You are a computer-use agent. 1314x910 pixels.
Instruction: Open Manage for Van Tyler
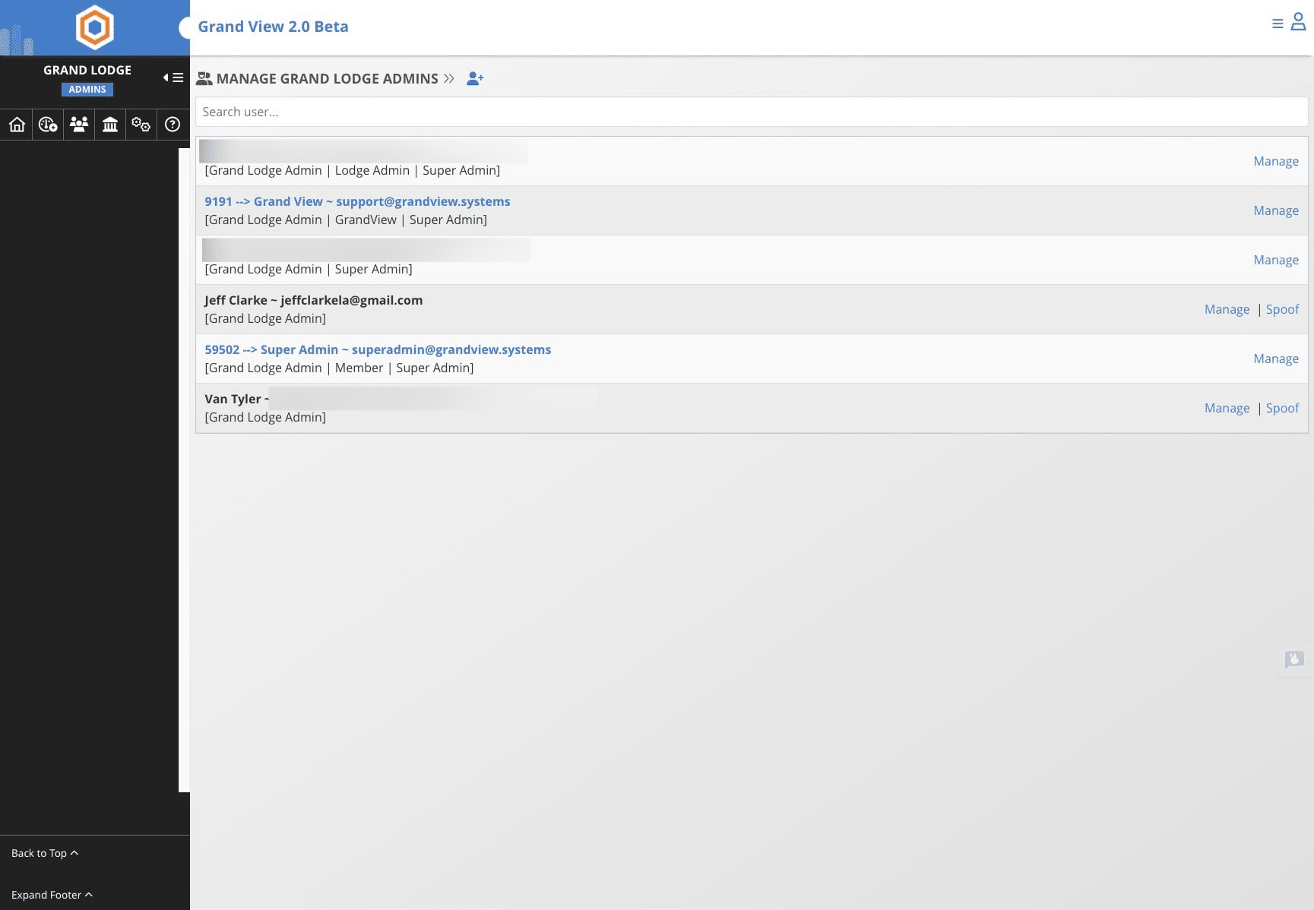pos(1227,408)
